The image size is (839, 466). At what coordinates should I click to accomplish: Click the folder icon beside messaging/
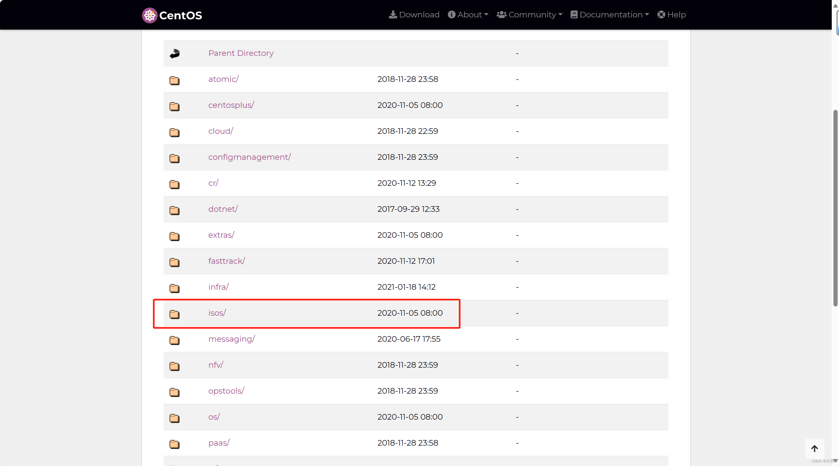(x=175, y=340)
